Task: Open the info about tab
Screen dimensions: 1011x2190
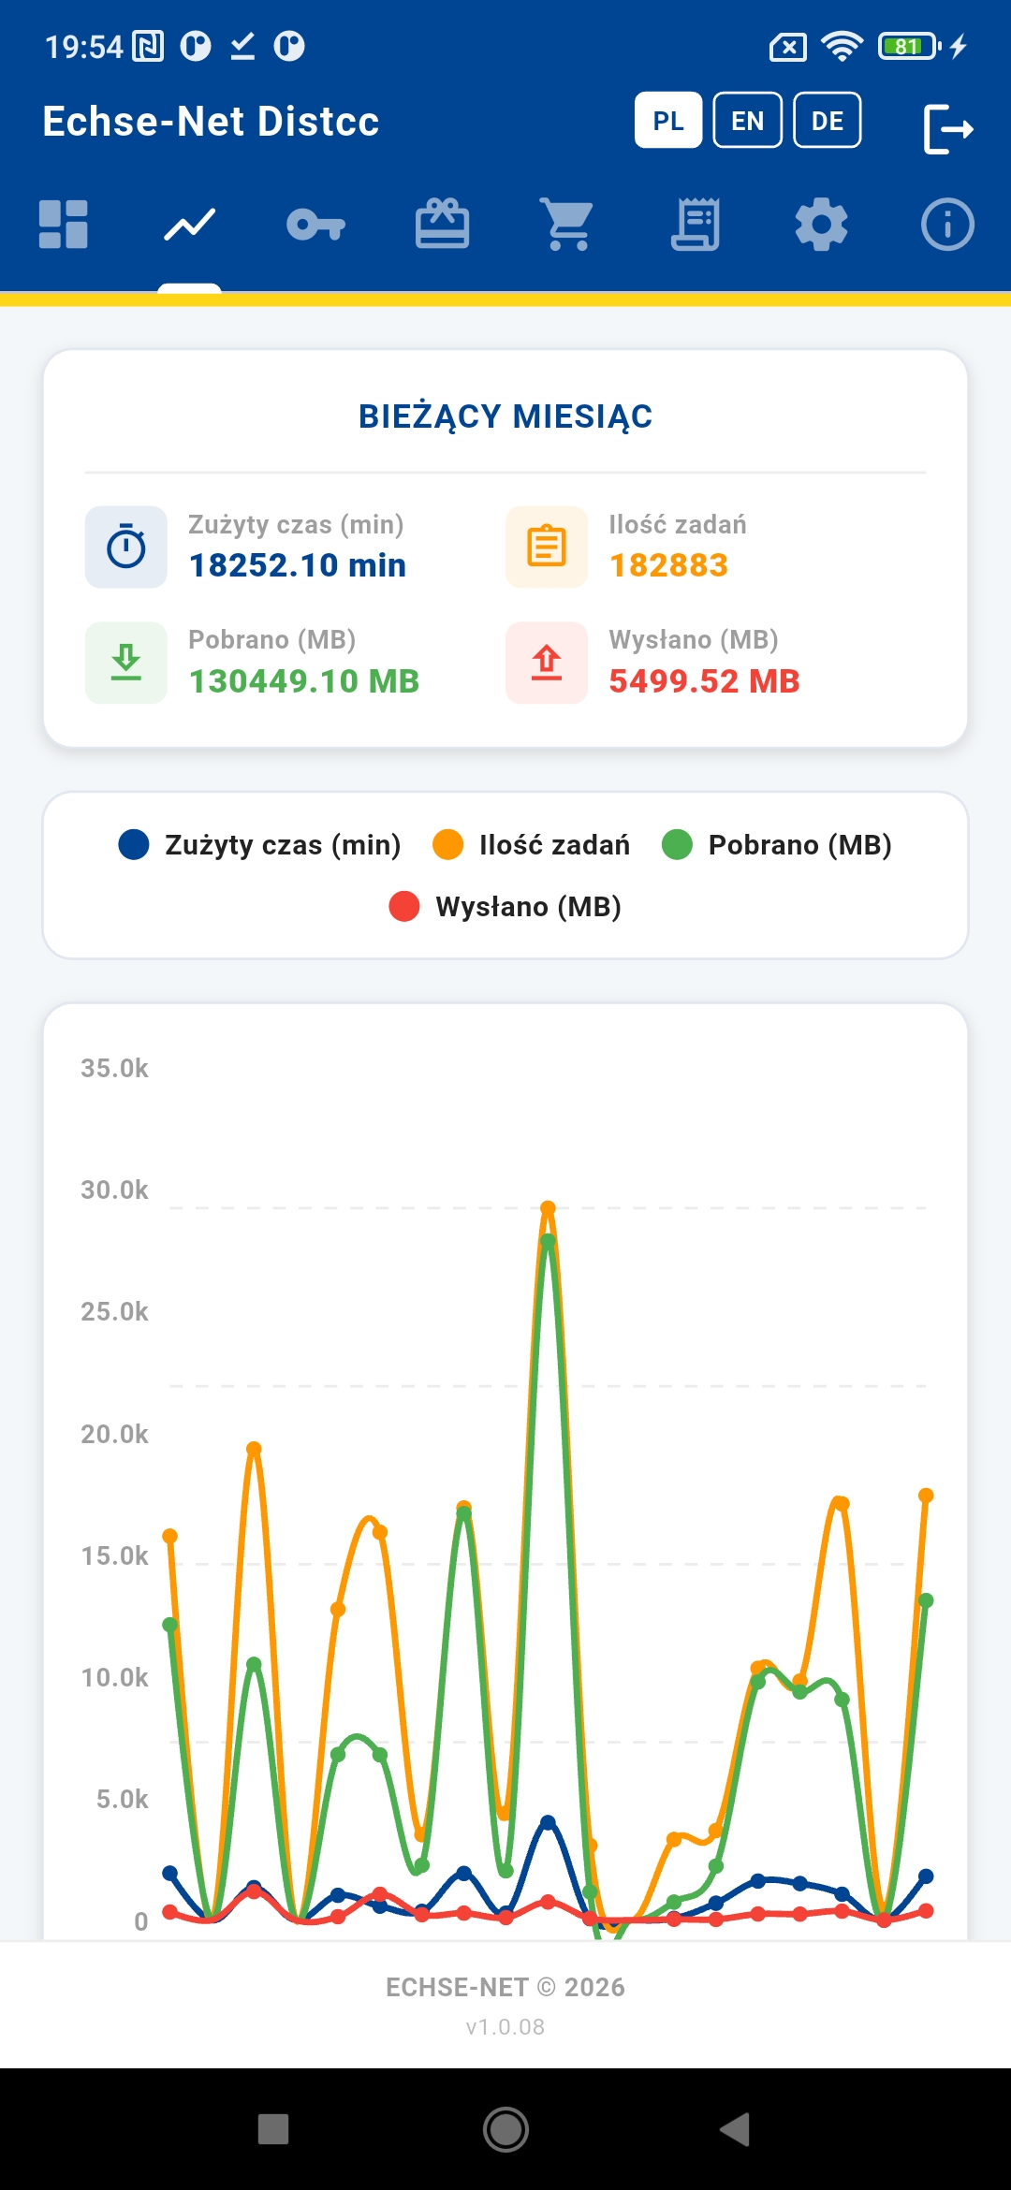Action: pyautogui.click(x=947, y=225)
